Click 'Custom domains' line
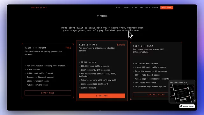The height and width of the screenshot is (115, 204). tap(87, 88)
